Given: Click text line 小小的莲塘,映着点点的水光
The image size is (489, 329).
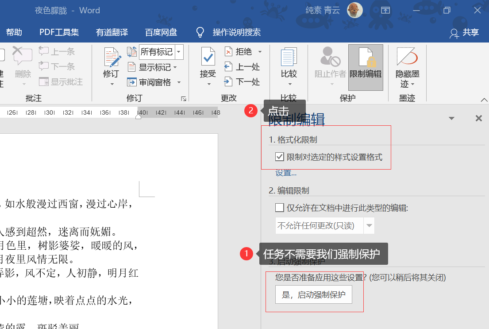Looking at the screenshot, I should point(66,301).
